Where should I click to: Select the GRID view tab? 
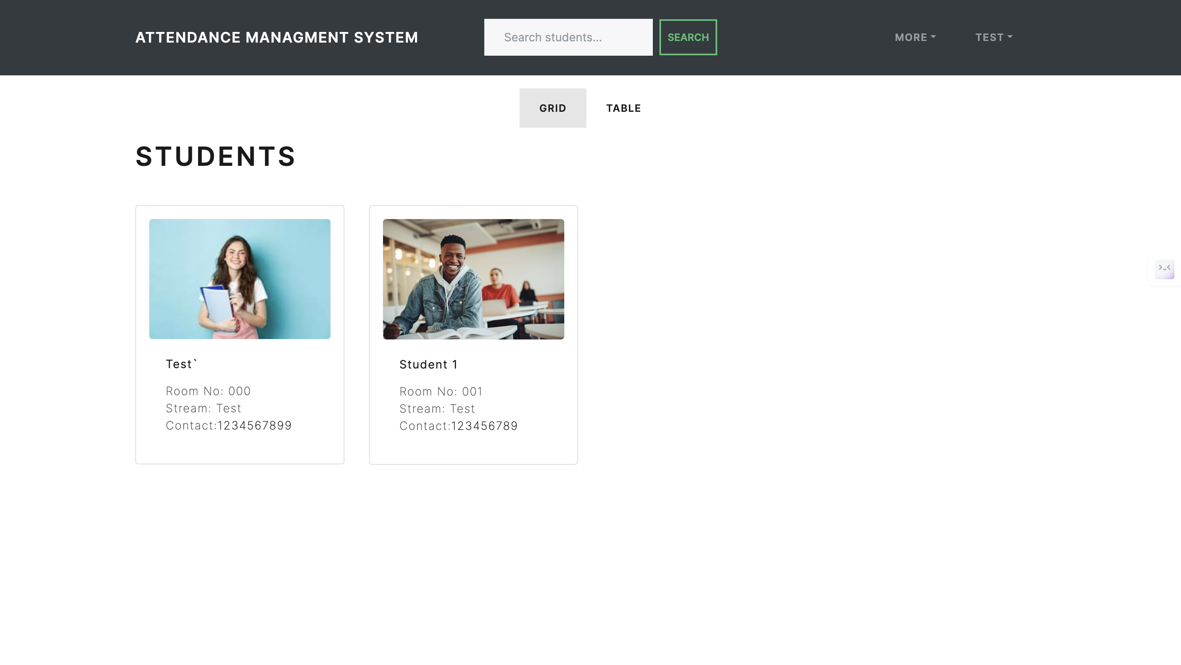point(552,108)
